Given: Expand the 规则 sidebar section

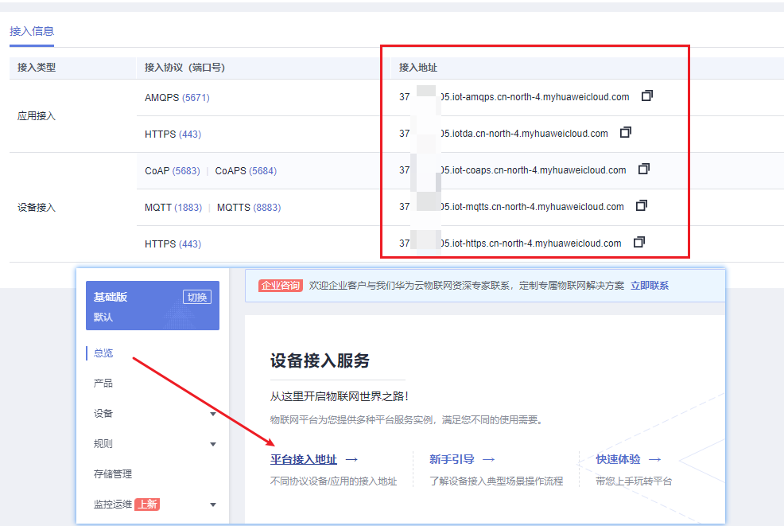Looking at the screenshot, I should (213, 443).
